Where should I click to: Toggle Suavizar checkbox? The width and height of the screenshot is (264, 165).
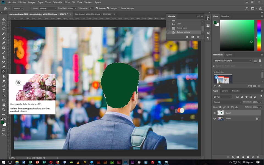(97, 8)
